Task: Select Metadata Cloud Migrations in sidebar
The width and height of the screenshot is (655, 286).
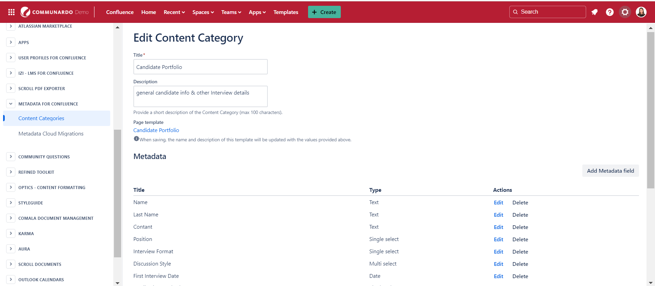Action: pos(51,134)
